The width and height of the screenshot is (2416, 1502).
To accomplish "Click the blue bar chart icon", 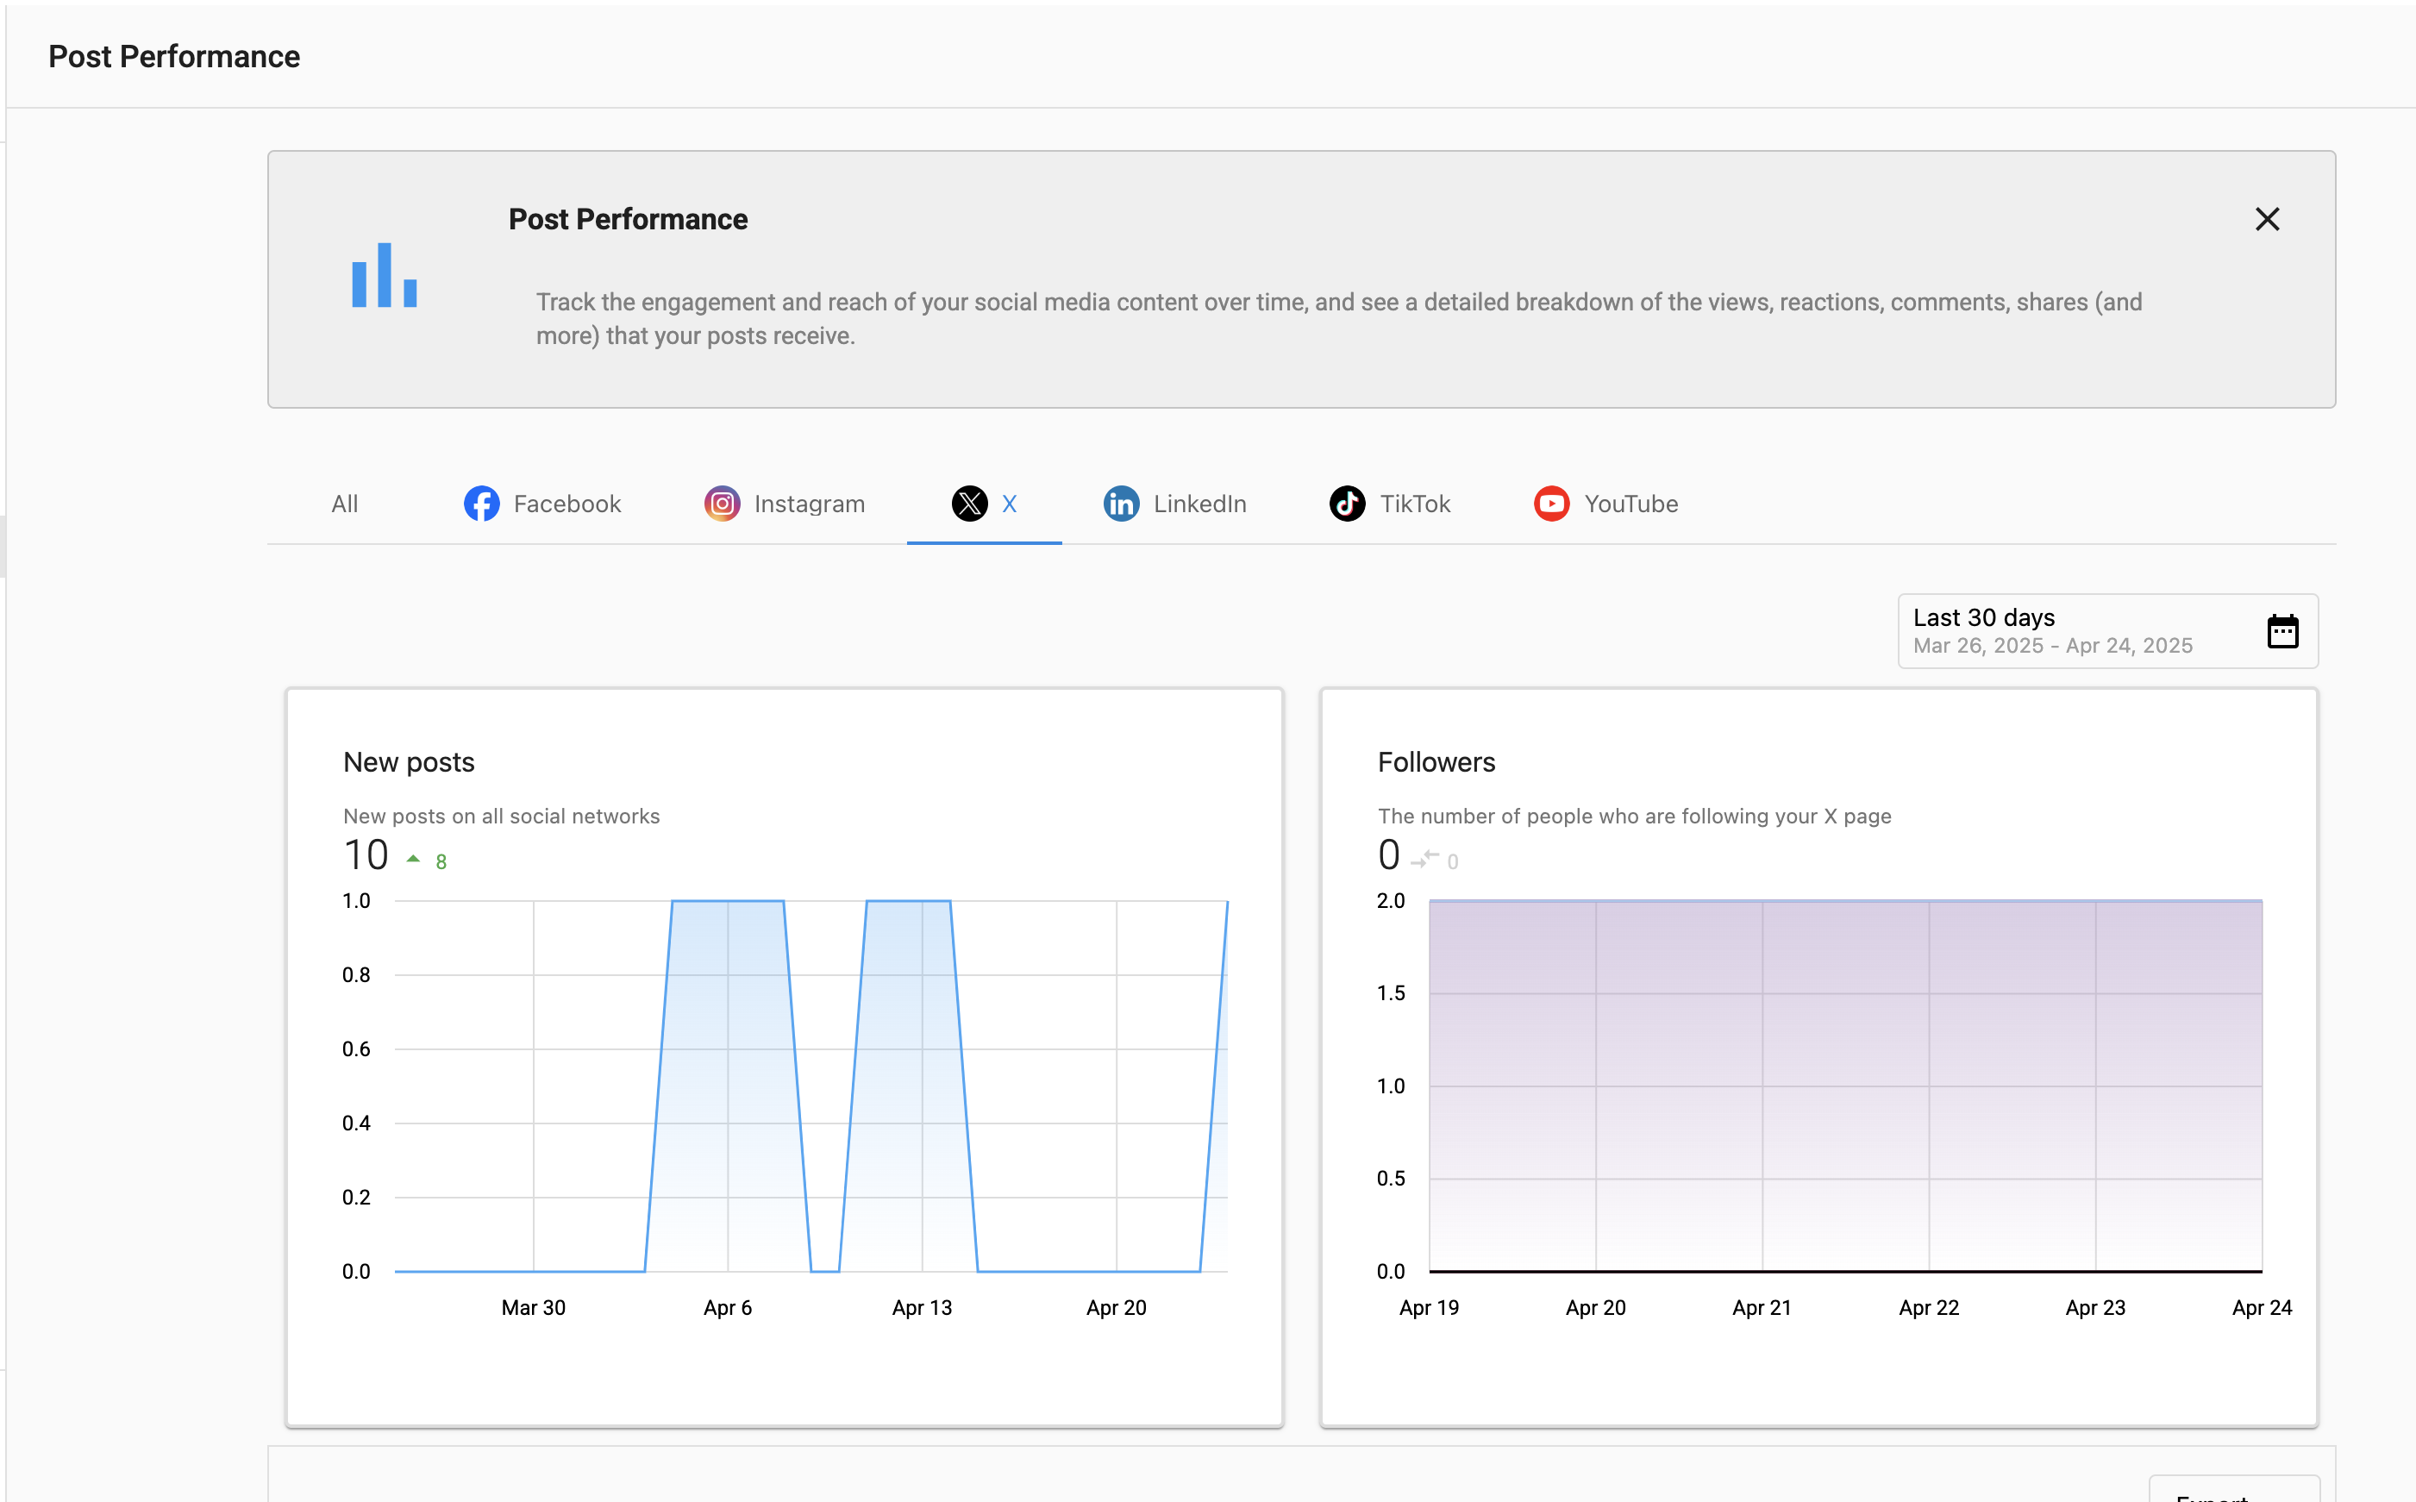I will (385, 276).
